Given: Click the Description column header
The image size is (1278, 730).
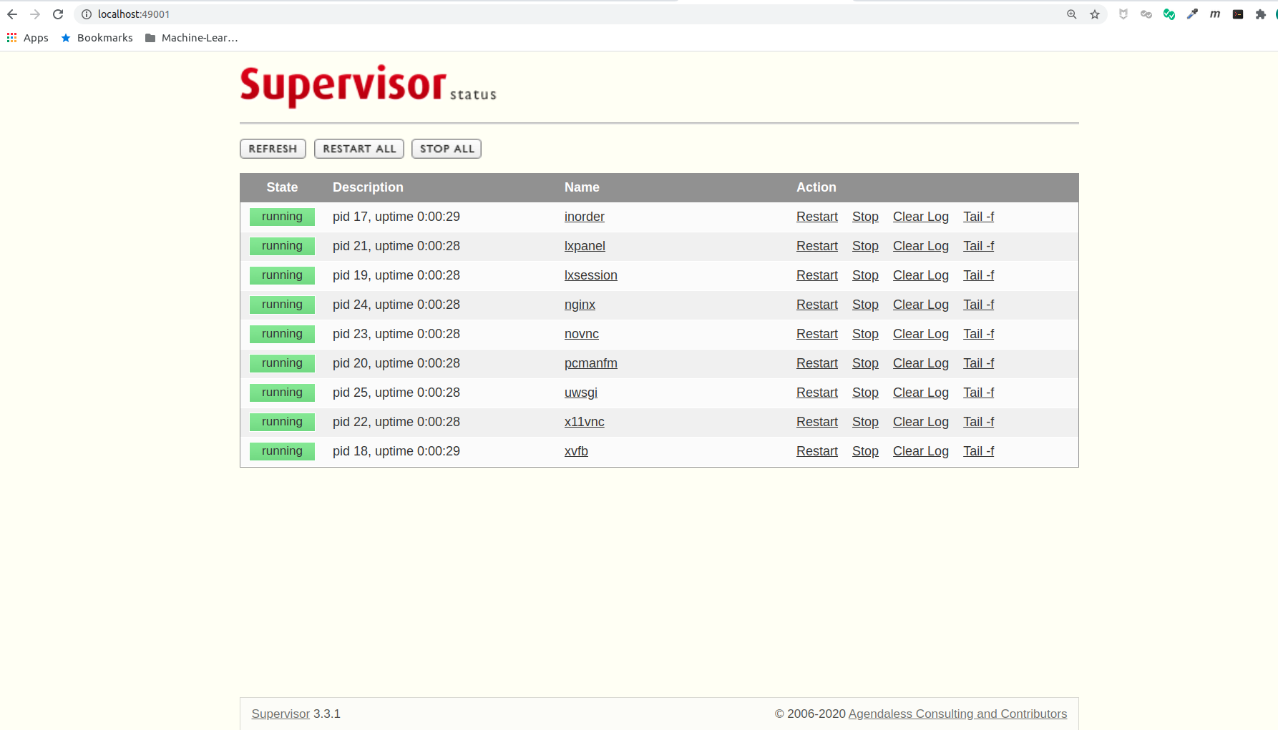Looking at the screenshot, I should 368,187.
